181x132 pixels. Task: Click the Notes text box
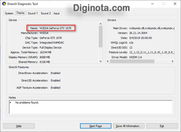tap(91, 107)
